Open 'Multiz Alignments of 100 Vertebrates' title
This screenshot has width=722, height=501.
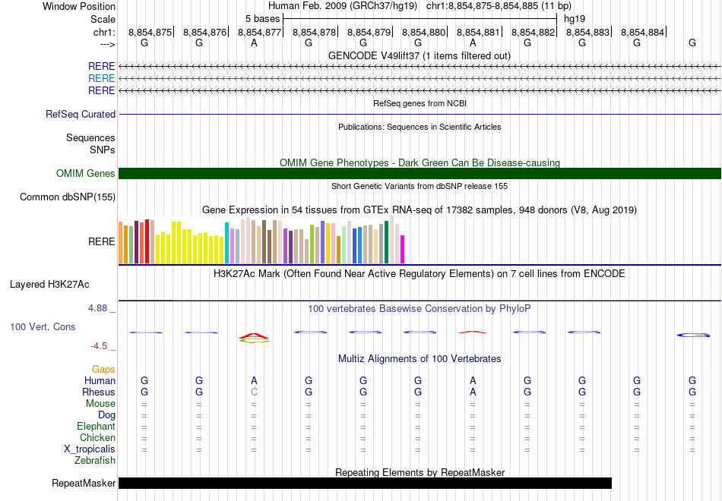click(420, 359)
